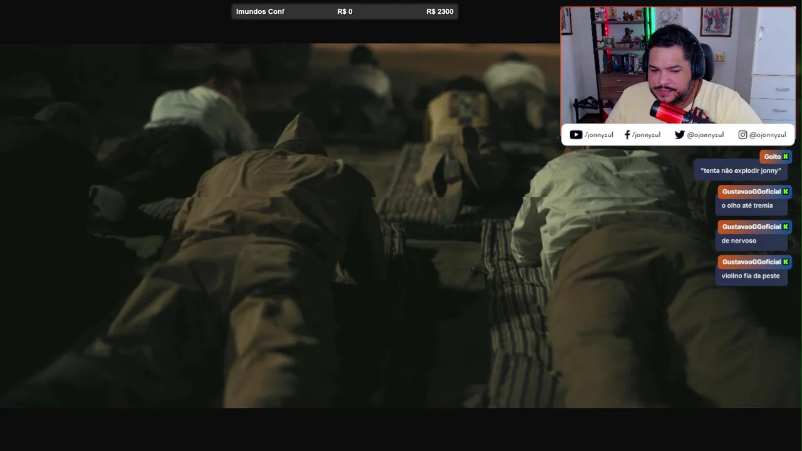Open GustavaoGGoficial tag above 'o olho até tremia'
This screenshot has width=802, height=451.
(755, 192)
